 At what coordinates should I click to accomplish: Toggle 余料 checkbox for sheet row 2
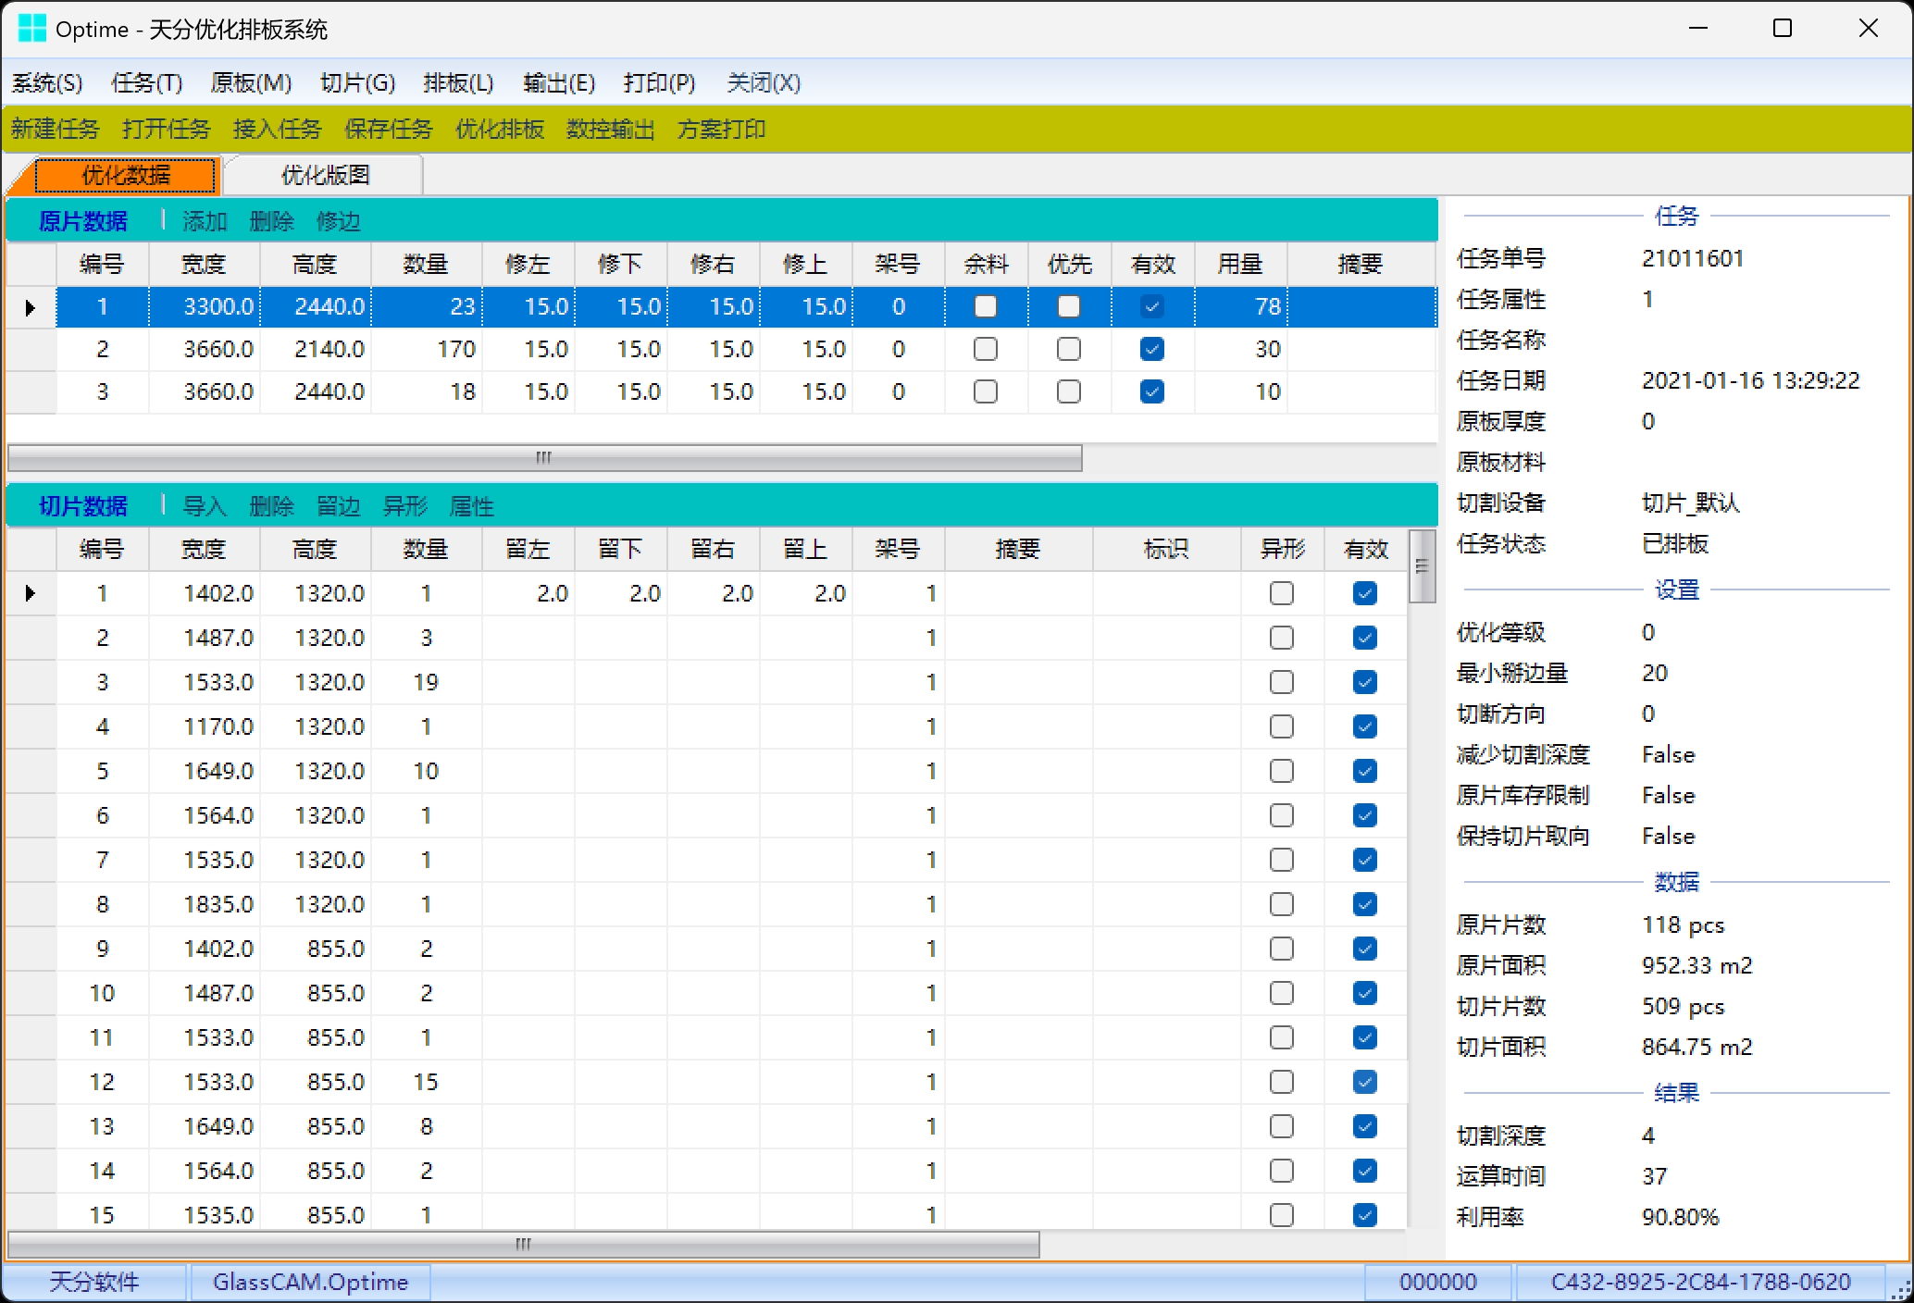tap(986, 349)
